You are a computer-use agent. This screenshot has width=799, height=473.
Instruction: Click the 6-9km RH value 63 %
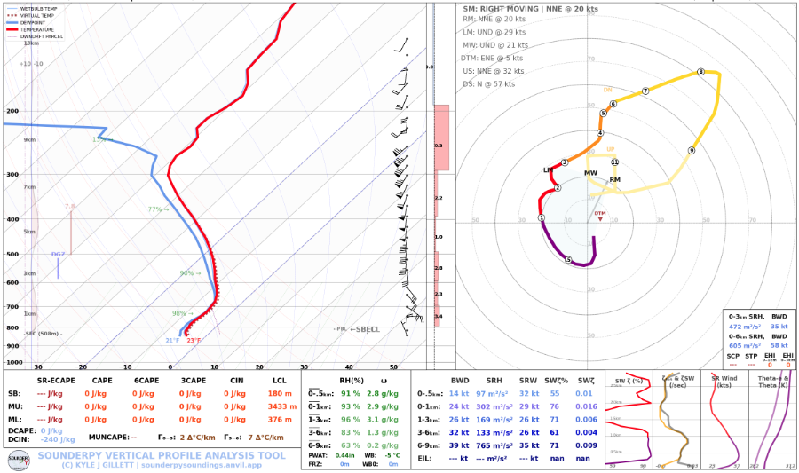[350, 445]
